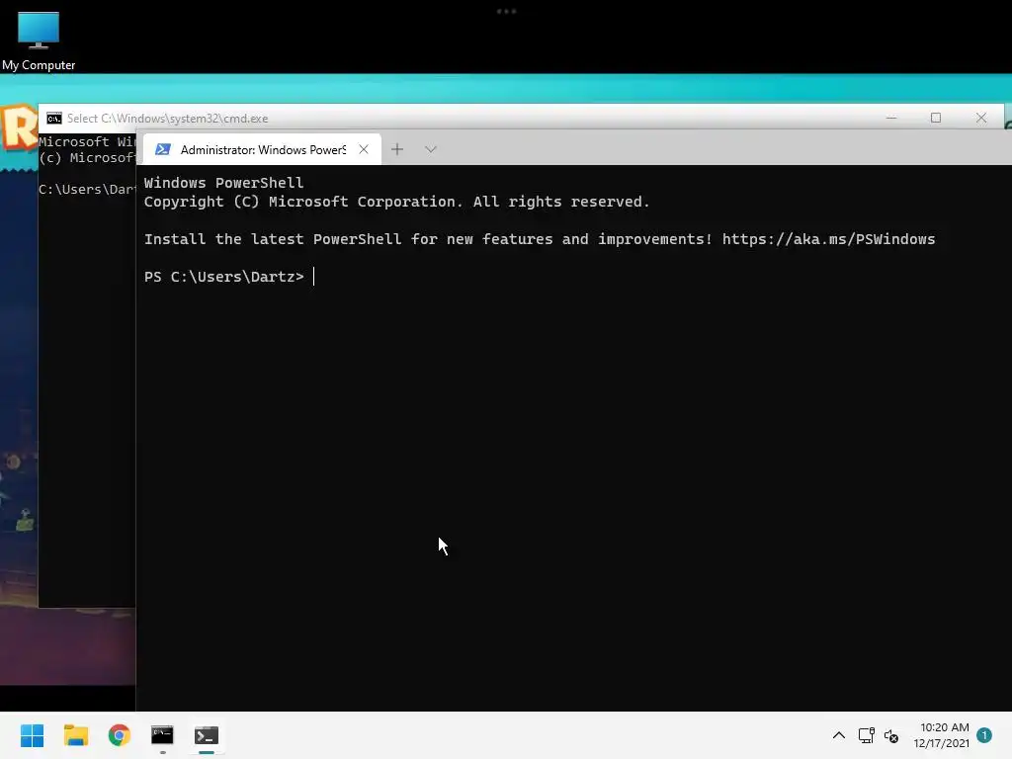Switch to Command Prompt in the taskbar
This screenshot has width=1012, height=759.
[163, 735]
